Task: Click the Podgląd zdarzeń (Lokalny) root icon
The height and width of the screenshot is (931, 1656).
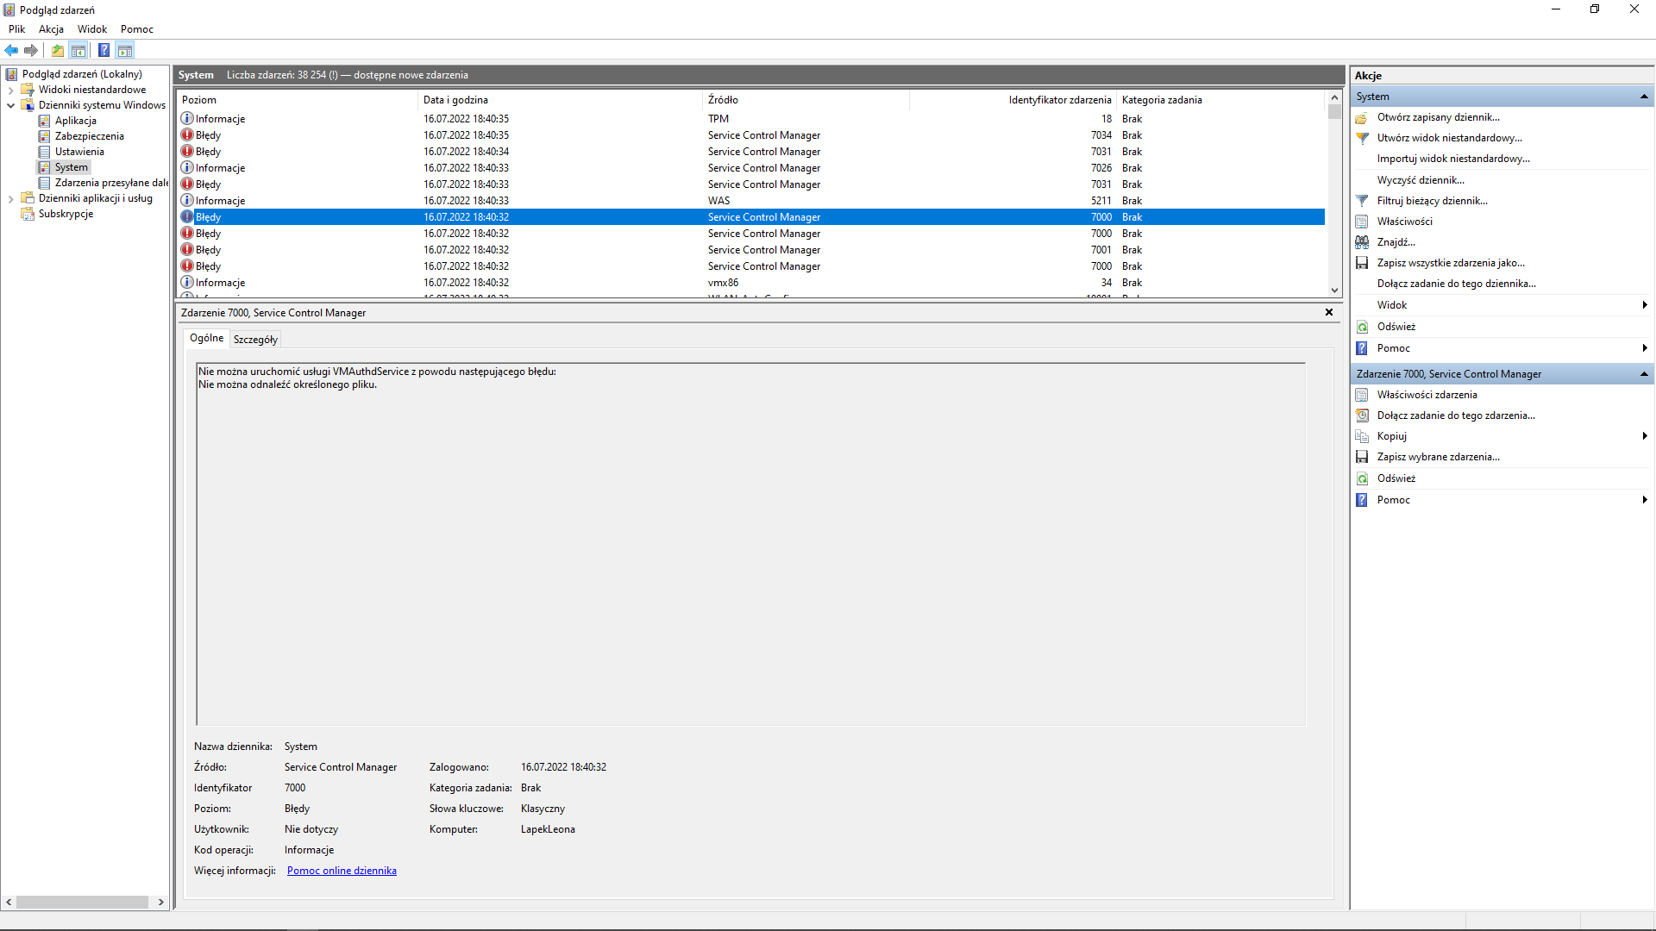Action: 10,74
